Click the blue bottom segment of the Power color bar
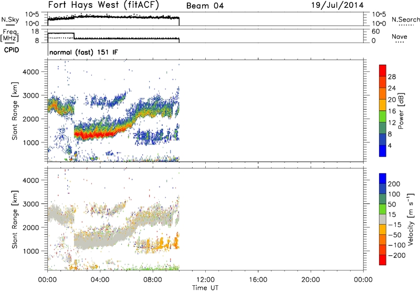The image size is (420, 291). (x=383, y=151)
